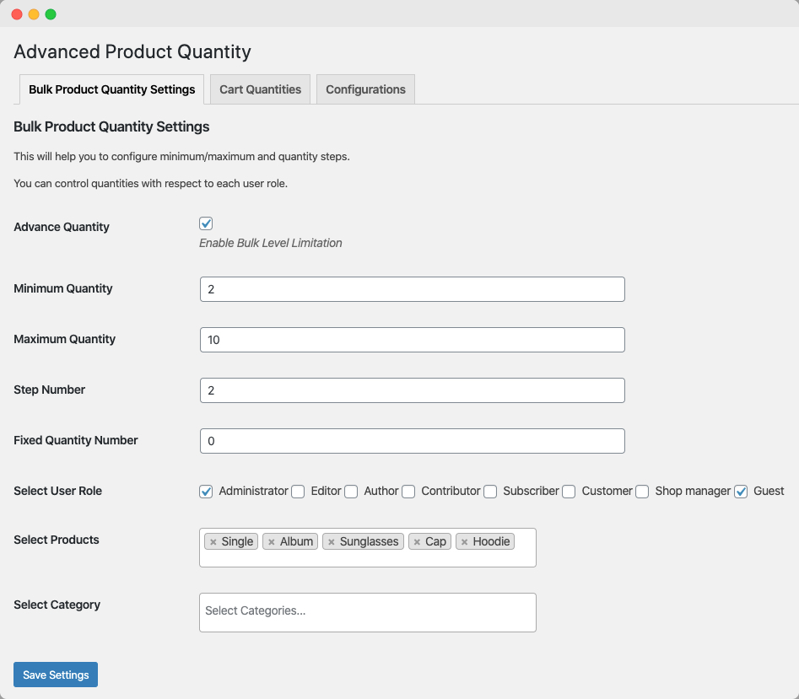Select the Bulk Product Quantity Settings tab
The width and height of the screenshot is (799, 699).
click(x=111, y=89)
